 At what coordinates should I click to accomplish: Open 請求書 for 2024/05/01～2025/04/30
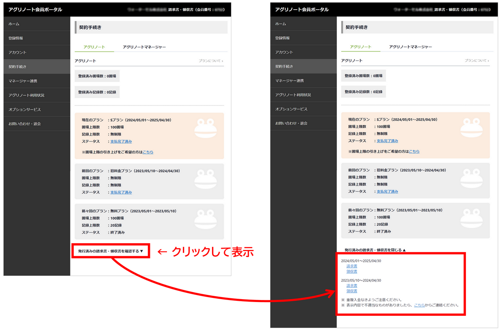tap(352, 266)
